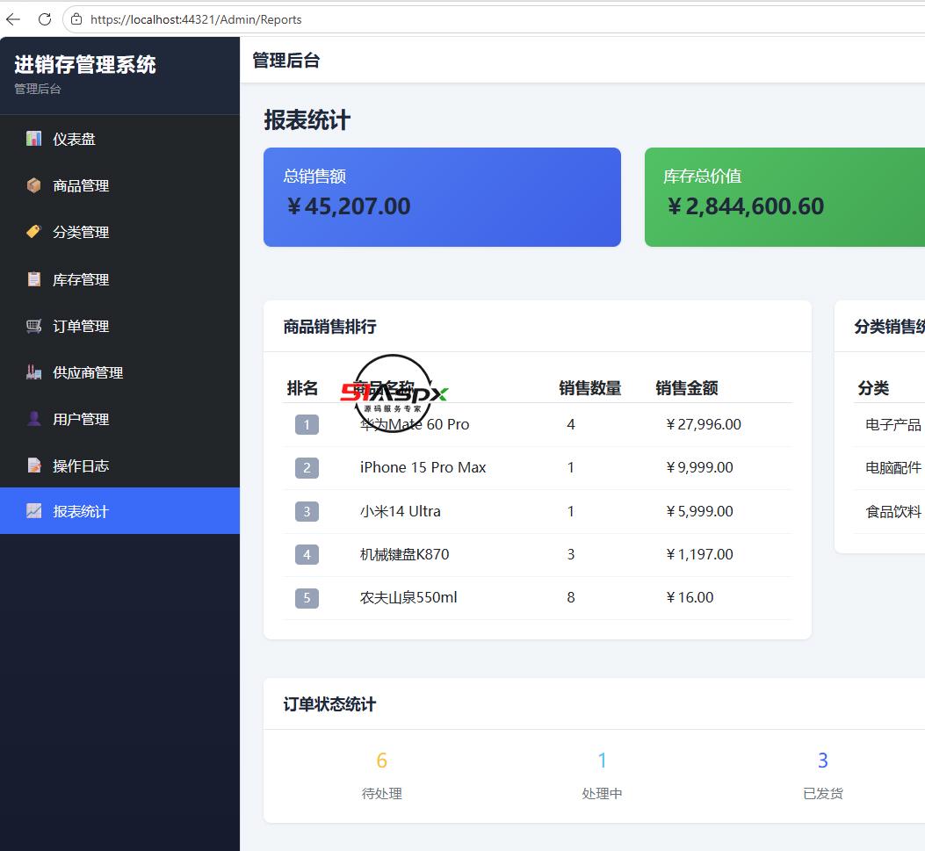The image size is (925, 851).
Task: Click the 排名 column header
Action: 302,388
